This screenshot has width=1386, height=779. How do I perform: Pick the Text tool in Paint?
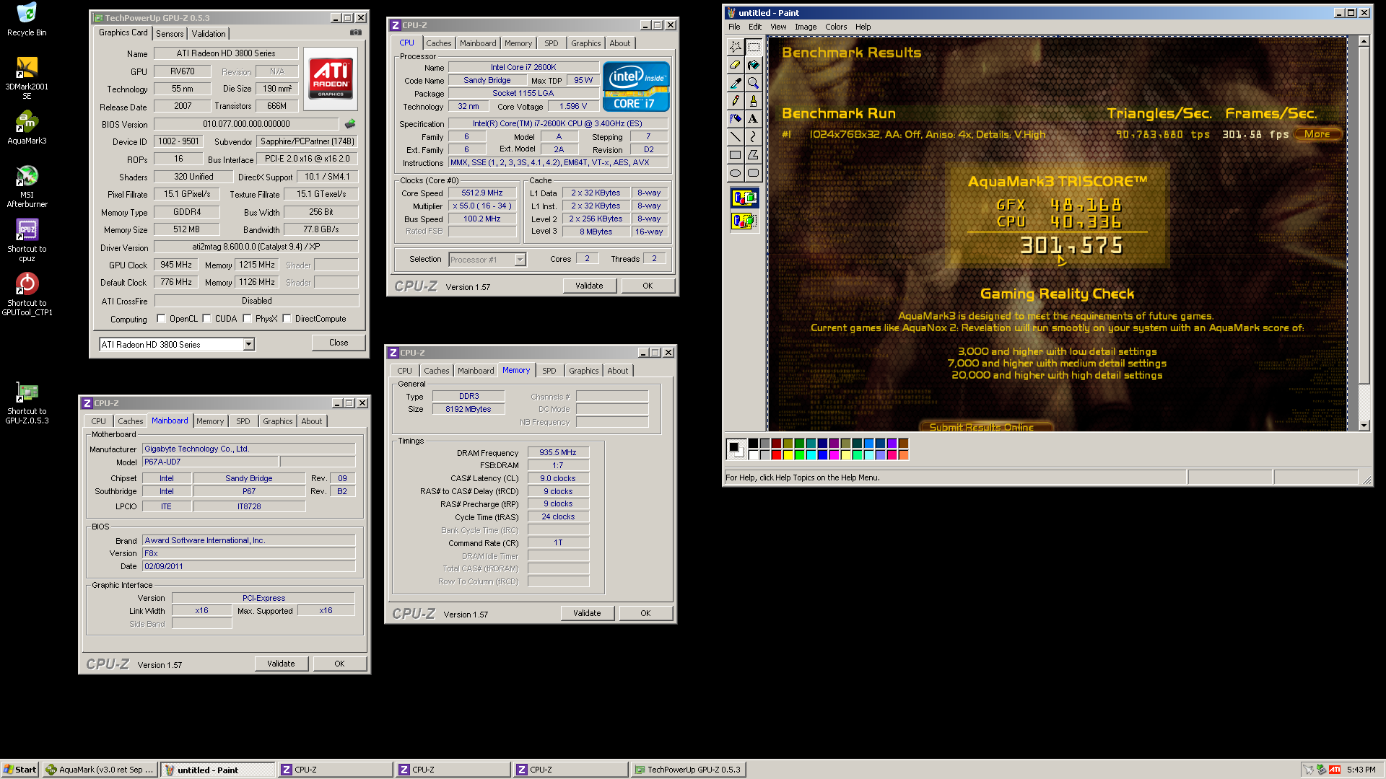753,119
